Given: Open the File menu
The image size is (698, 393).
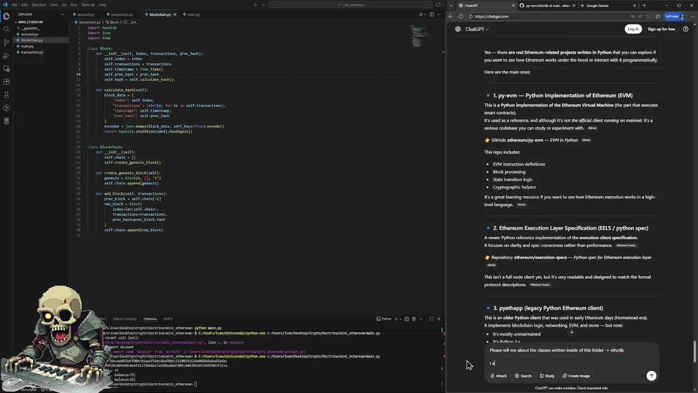Looking at the screenshot, I should (15, 5).
